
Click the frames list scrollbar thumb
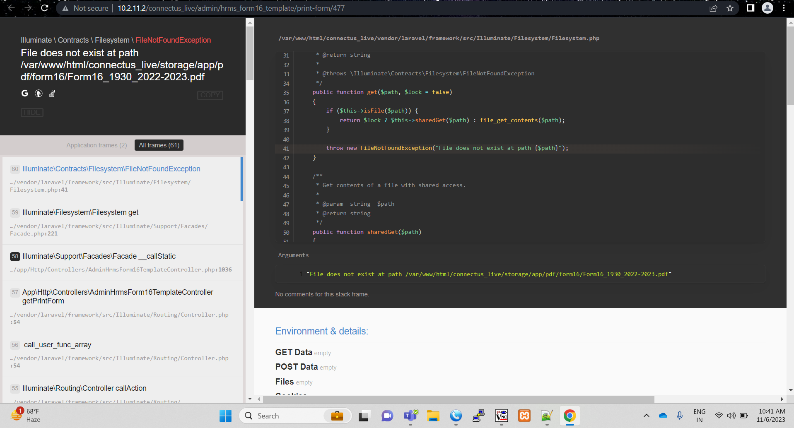[250, 53]
